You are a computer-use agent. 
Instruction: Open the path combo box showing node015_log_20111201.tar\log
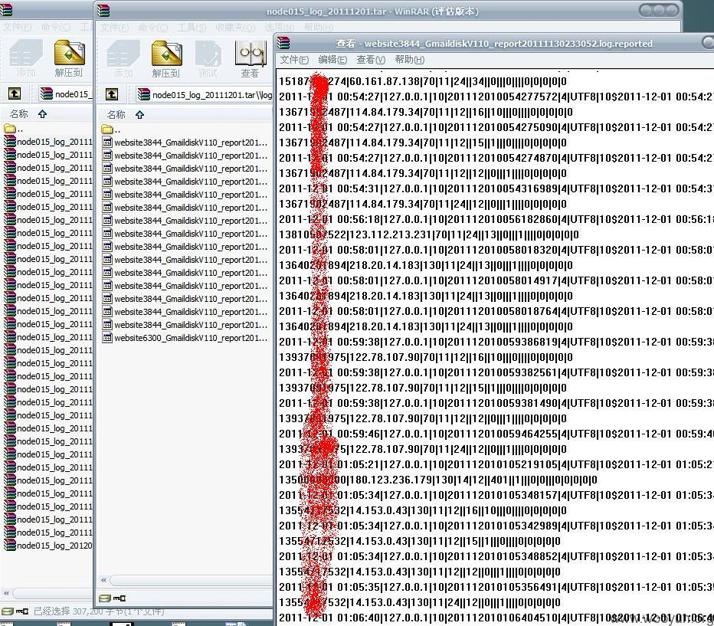tap(204, 95)
